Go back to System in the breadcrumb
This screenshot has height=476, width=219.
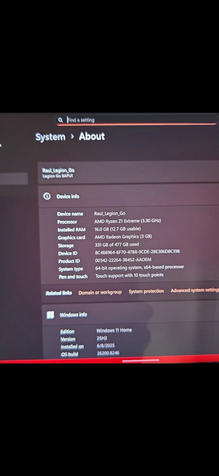(x=50, y=137)
